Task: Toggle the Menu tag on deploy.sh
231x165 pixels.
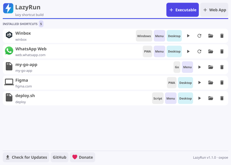Action: point(170,98)
